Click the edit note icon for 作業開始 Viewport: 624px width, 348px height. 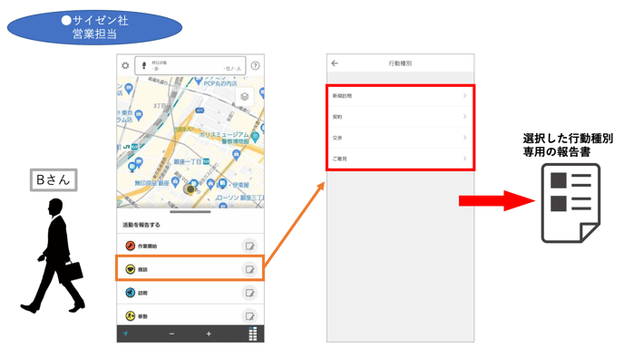pyautogui.click(x=249, y=246)
